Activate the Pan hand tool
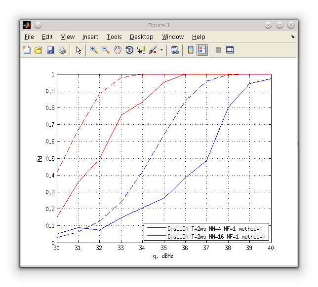 point(118,50)
